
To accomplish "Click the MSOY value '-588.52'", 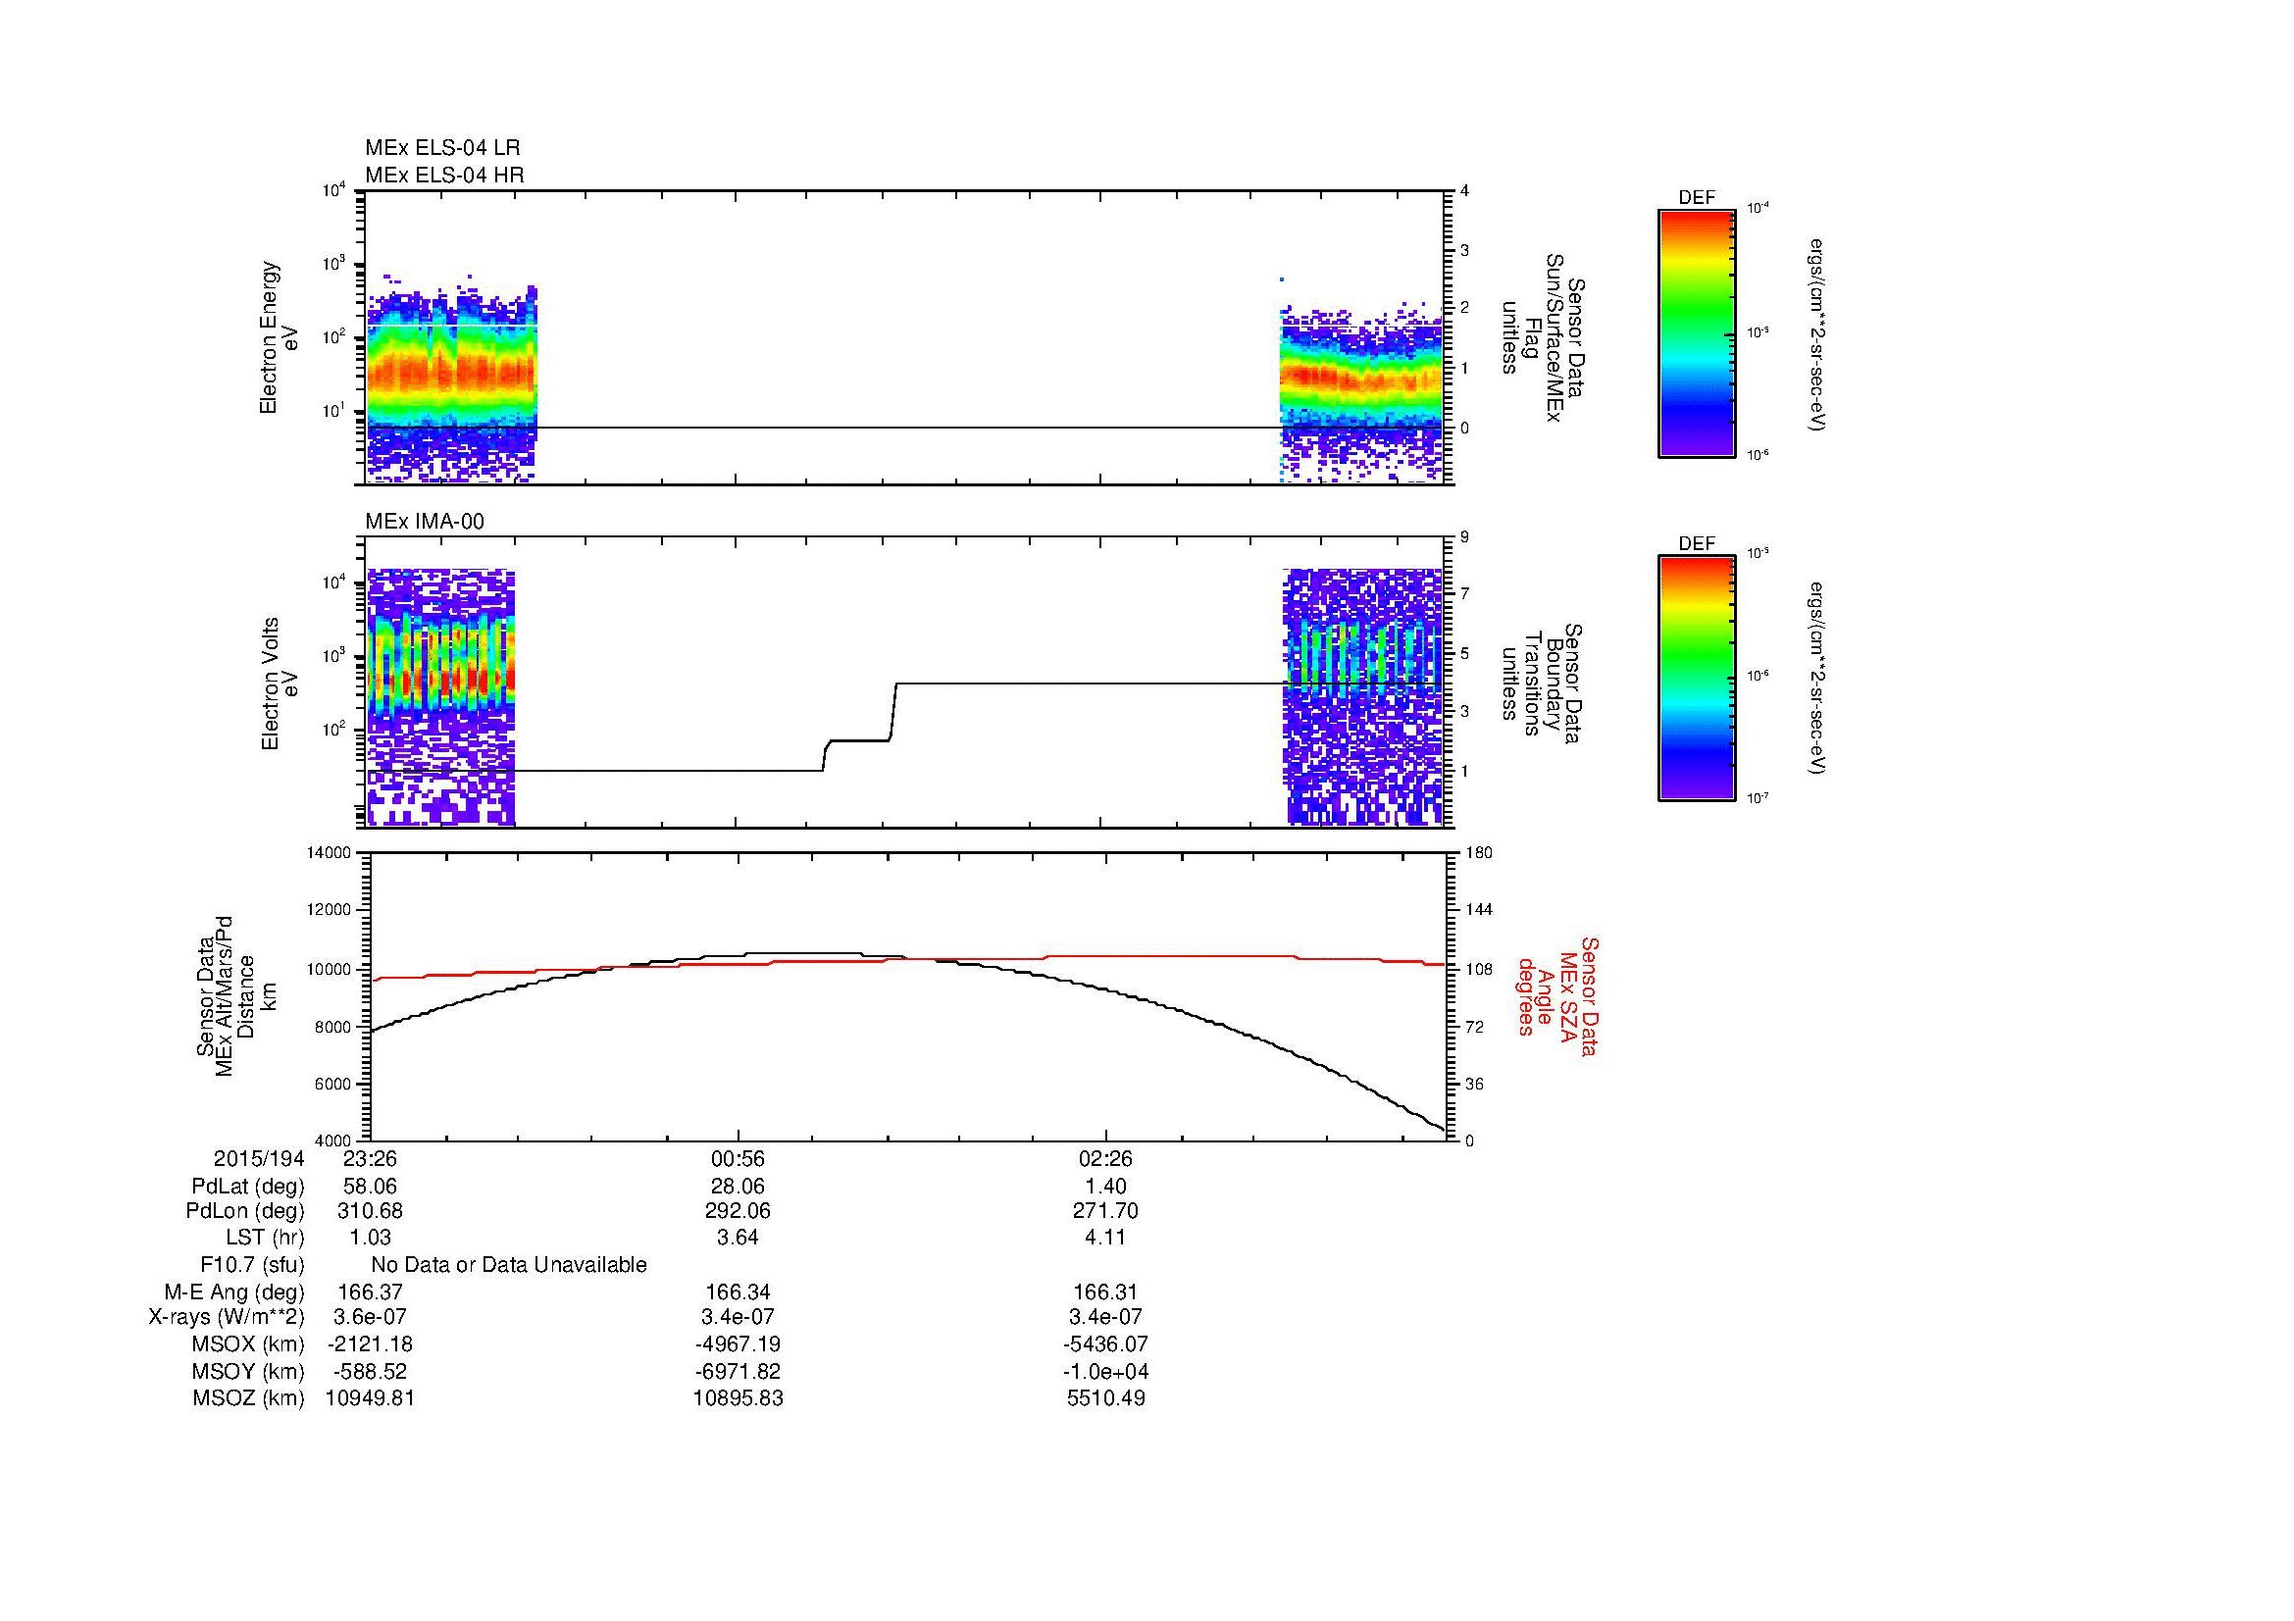I will [370, 1371].
